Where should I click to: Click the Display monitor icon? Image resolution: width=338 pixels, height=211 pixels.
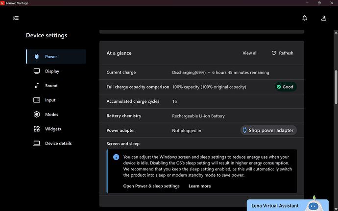[37, 71]
